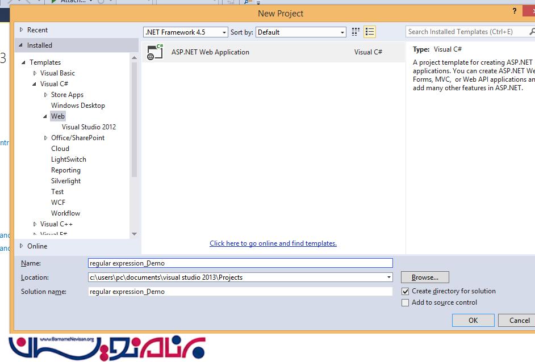This screenshot has width=535, height=362.
Task: Toggle Create directory for solution checkbox
Action: 405,291
